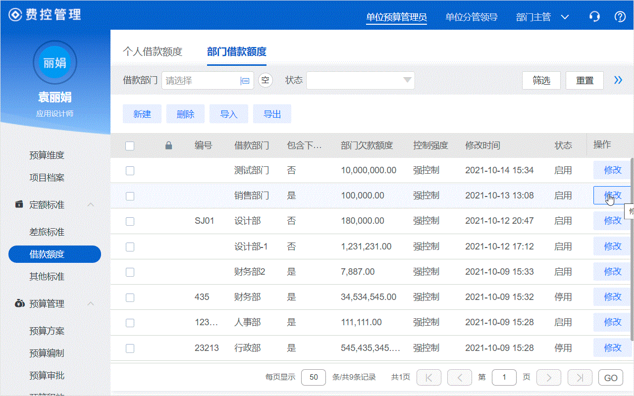Screen dimensions: 634x396
Task: Click the 费控管理 logo icon
Action: click(x=15, y=15)
